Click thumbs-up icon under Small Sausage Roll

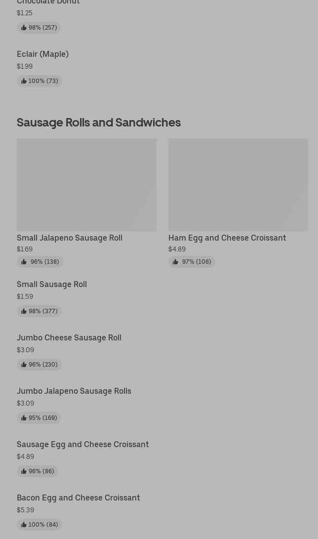[24, 311]
